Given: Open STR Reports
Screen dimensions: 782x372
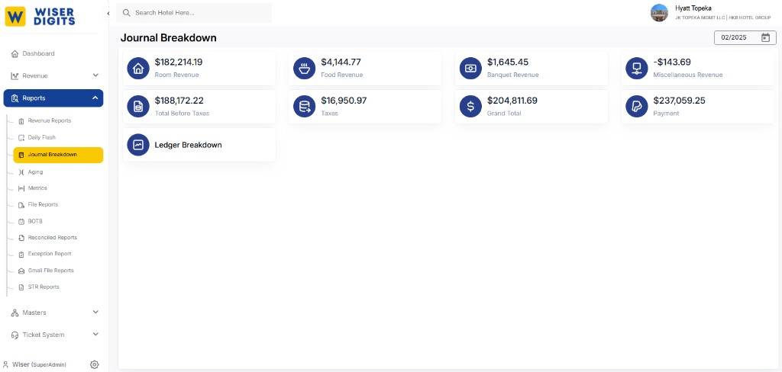Looking at the screenshot, I should pyautogui.click(x=44, y=287).
